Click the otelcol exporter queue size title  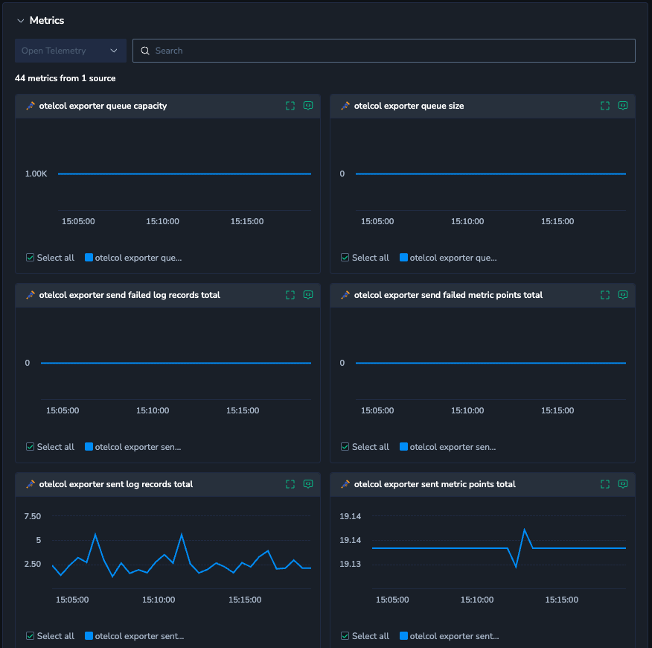point(409,106)
